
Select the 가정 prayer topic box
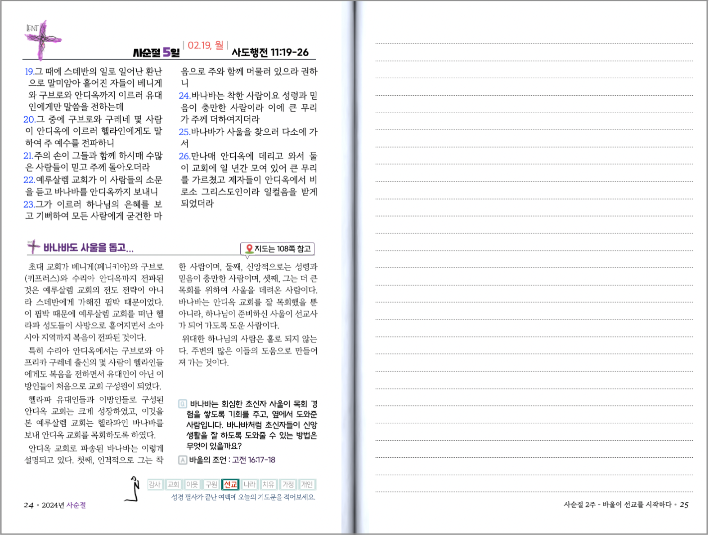[x=288, y=484]
